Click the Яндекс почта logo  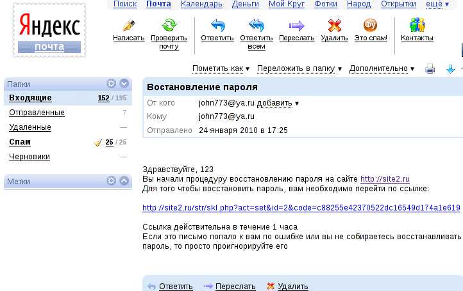(49, 30)
